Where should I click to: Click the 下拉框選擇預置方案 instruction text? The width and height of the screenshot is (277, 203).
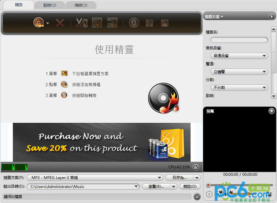coord(90,74)
